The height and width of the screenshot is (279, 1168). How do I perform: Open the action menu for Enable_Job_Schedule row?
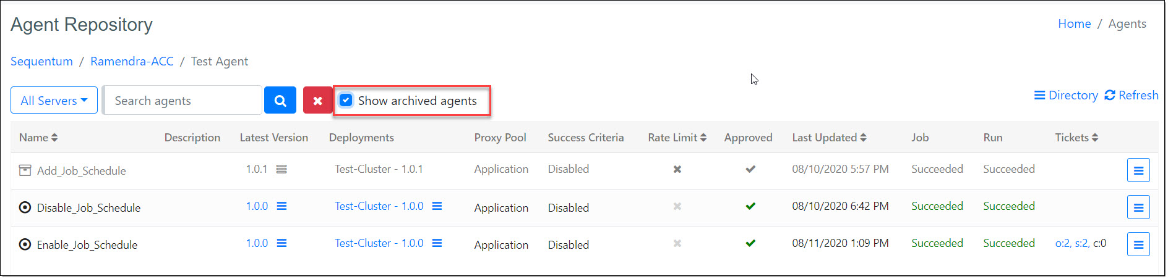(x=1138, y=244)
